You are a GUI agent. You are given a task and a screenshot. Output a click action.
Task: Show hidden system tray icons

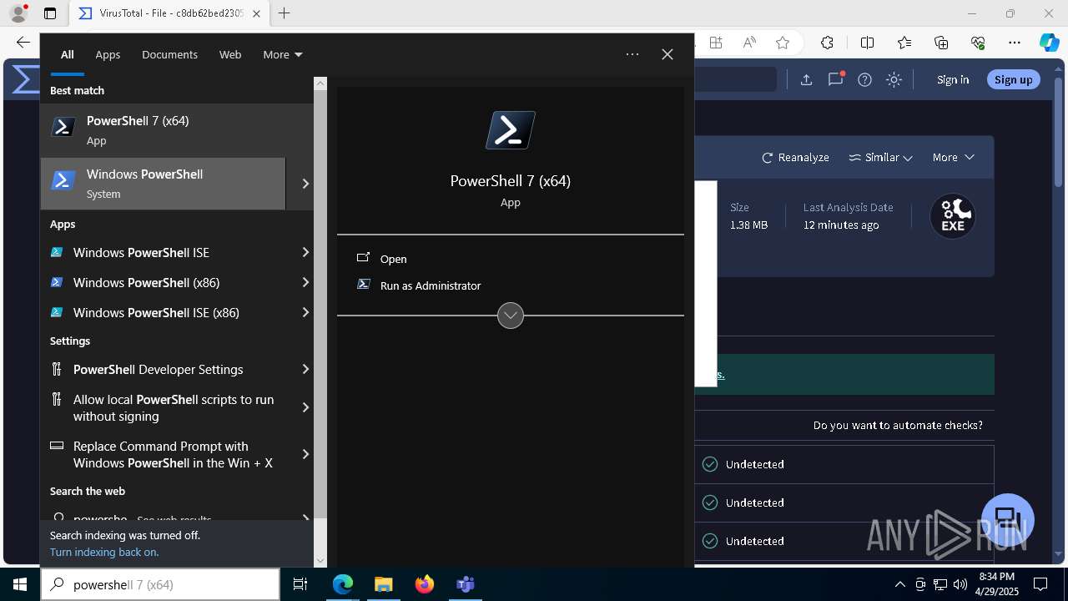[899, 584]
